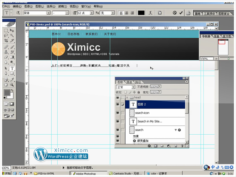Collapse the search layer effects list
This screenshot has width=236, height=177.
pos(176,130)
